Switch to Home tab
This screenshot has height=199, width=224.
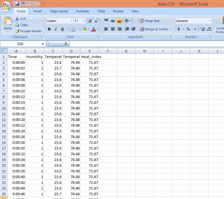(21, 11)
